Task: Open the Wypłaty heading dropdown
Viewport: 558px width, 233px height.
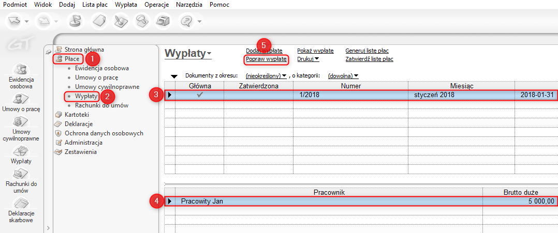Action: click(188, 54)
